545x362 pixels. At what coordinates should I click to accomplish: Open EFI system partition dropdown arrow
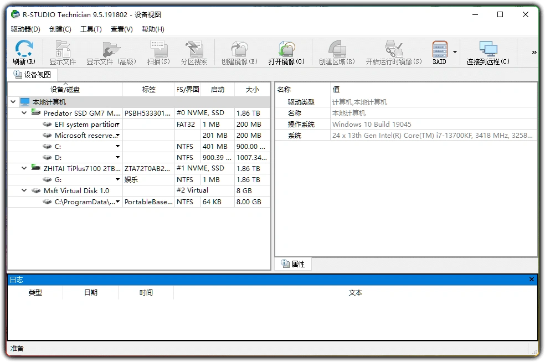[x=118, y=125]
